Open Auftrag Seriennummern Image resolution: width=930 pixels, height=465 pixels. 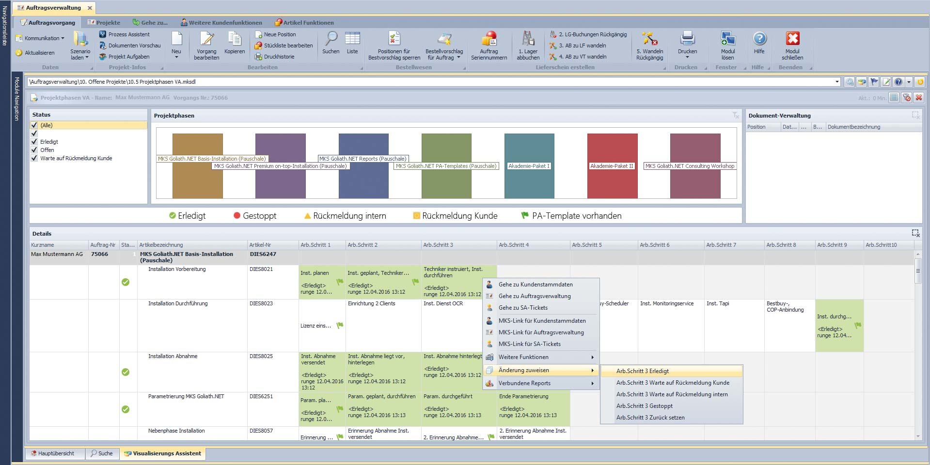click(x=489, y=45)
